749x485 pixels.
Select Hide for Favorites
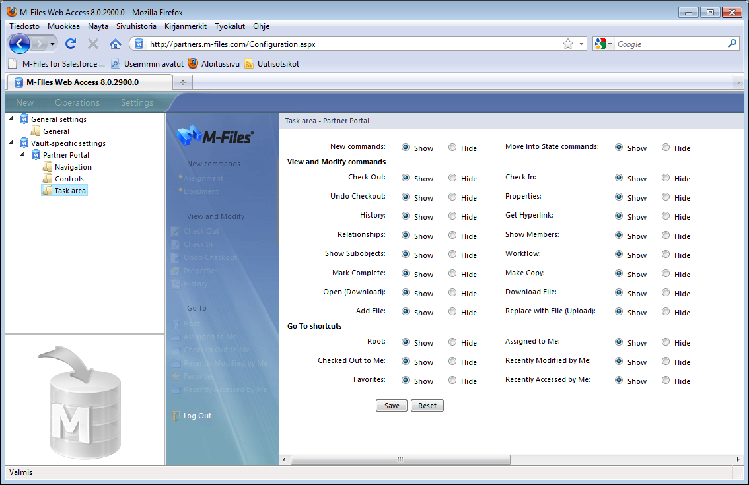pyautogui.click(x=452, y=380)
